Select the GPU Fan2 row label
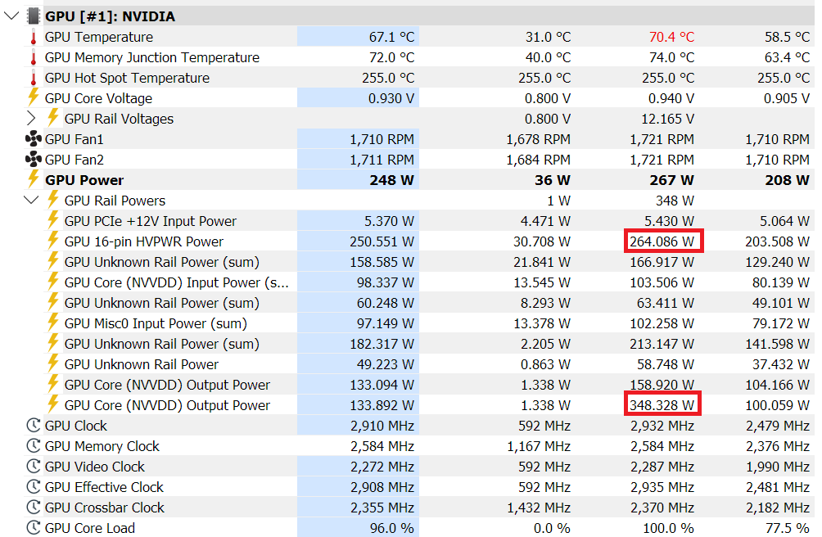This screenshot has width=822, height=537. pyautogui.click(x=74, y=160)
